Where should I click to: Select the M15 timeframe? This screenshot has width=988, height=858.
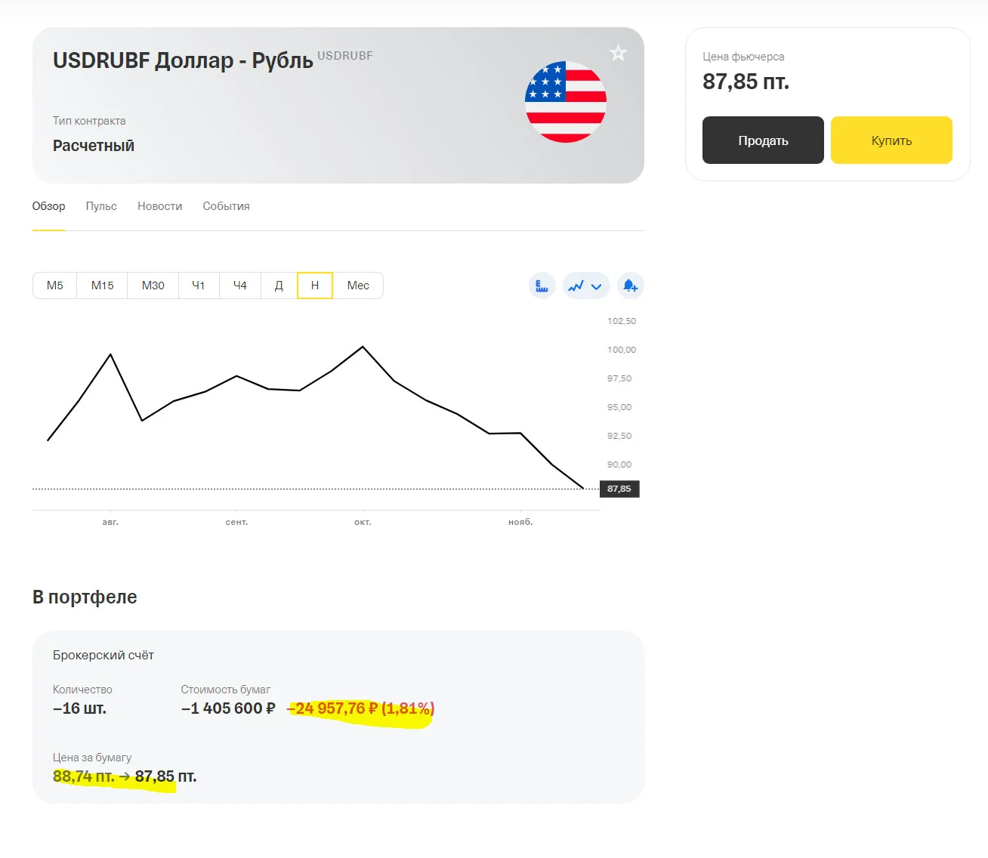tap(102, 285)
